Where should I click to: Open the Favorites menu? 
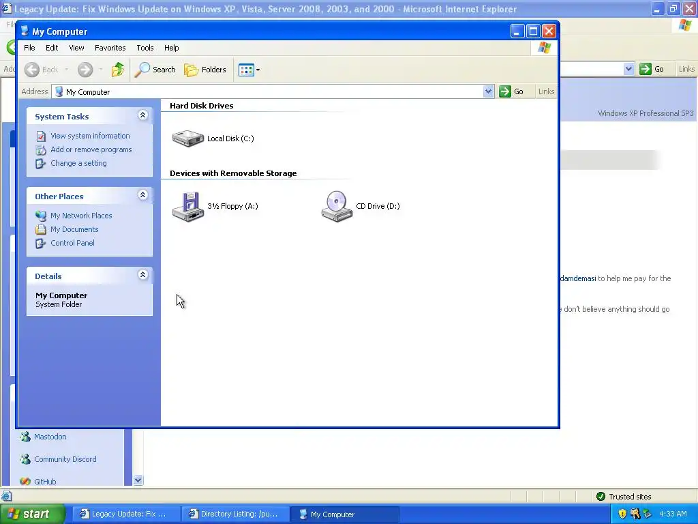point(110,48)
